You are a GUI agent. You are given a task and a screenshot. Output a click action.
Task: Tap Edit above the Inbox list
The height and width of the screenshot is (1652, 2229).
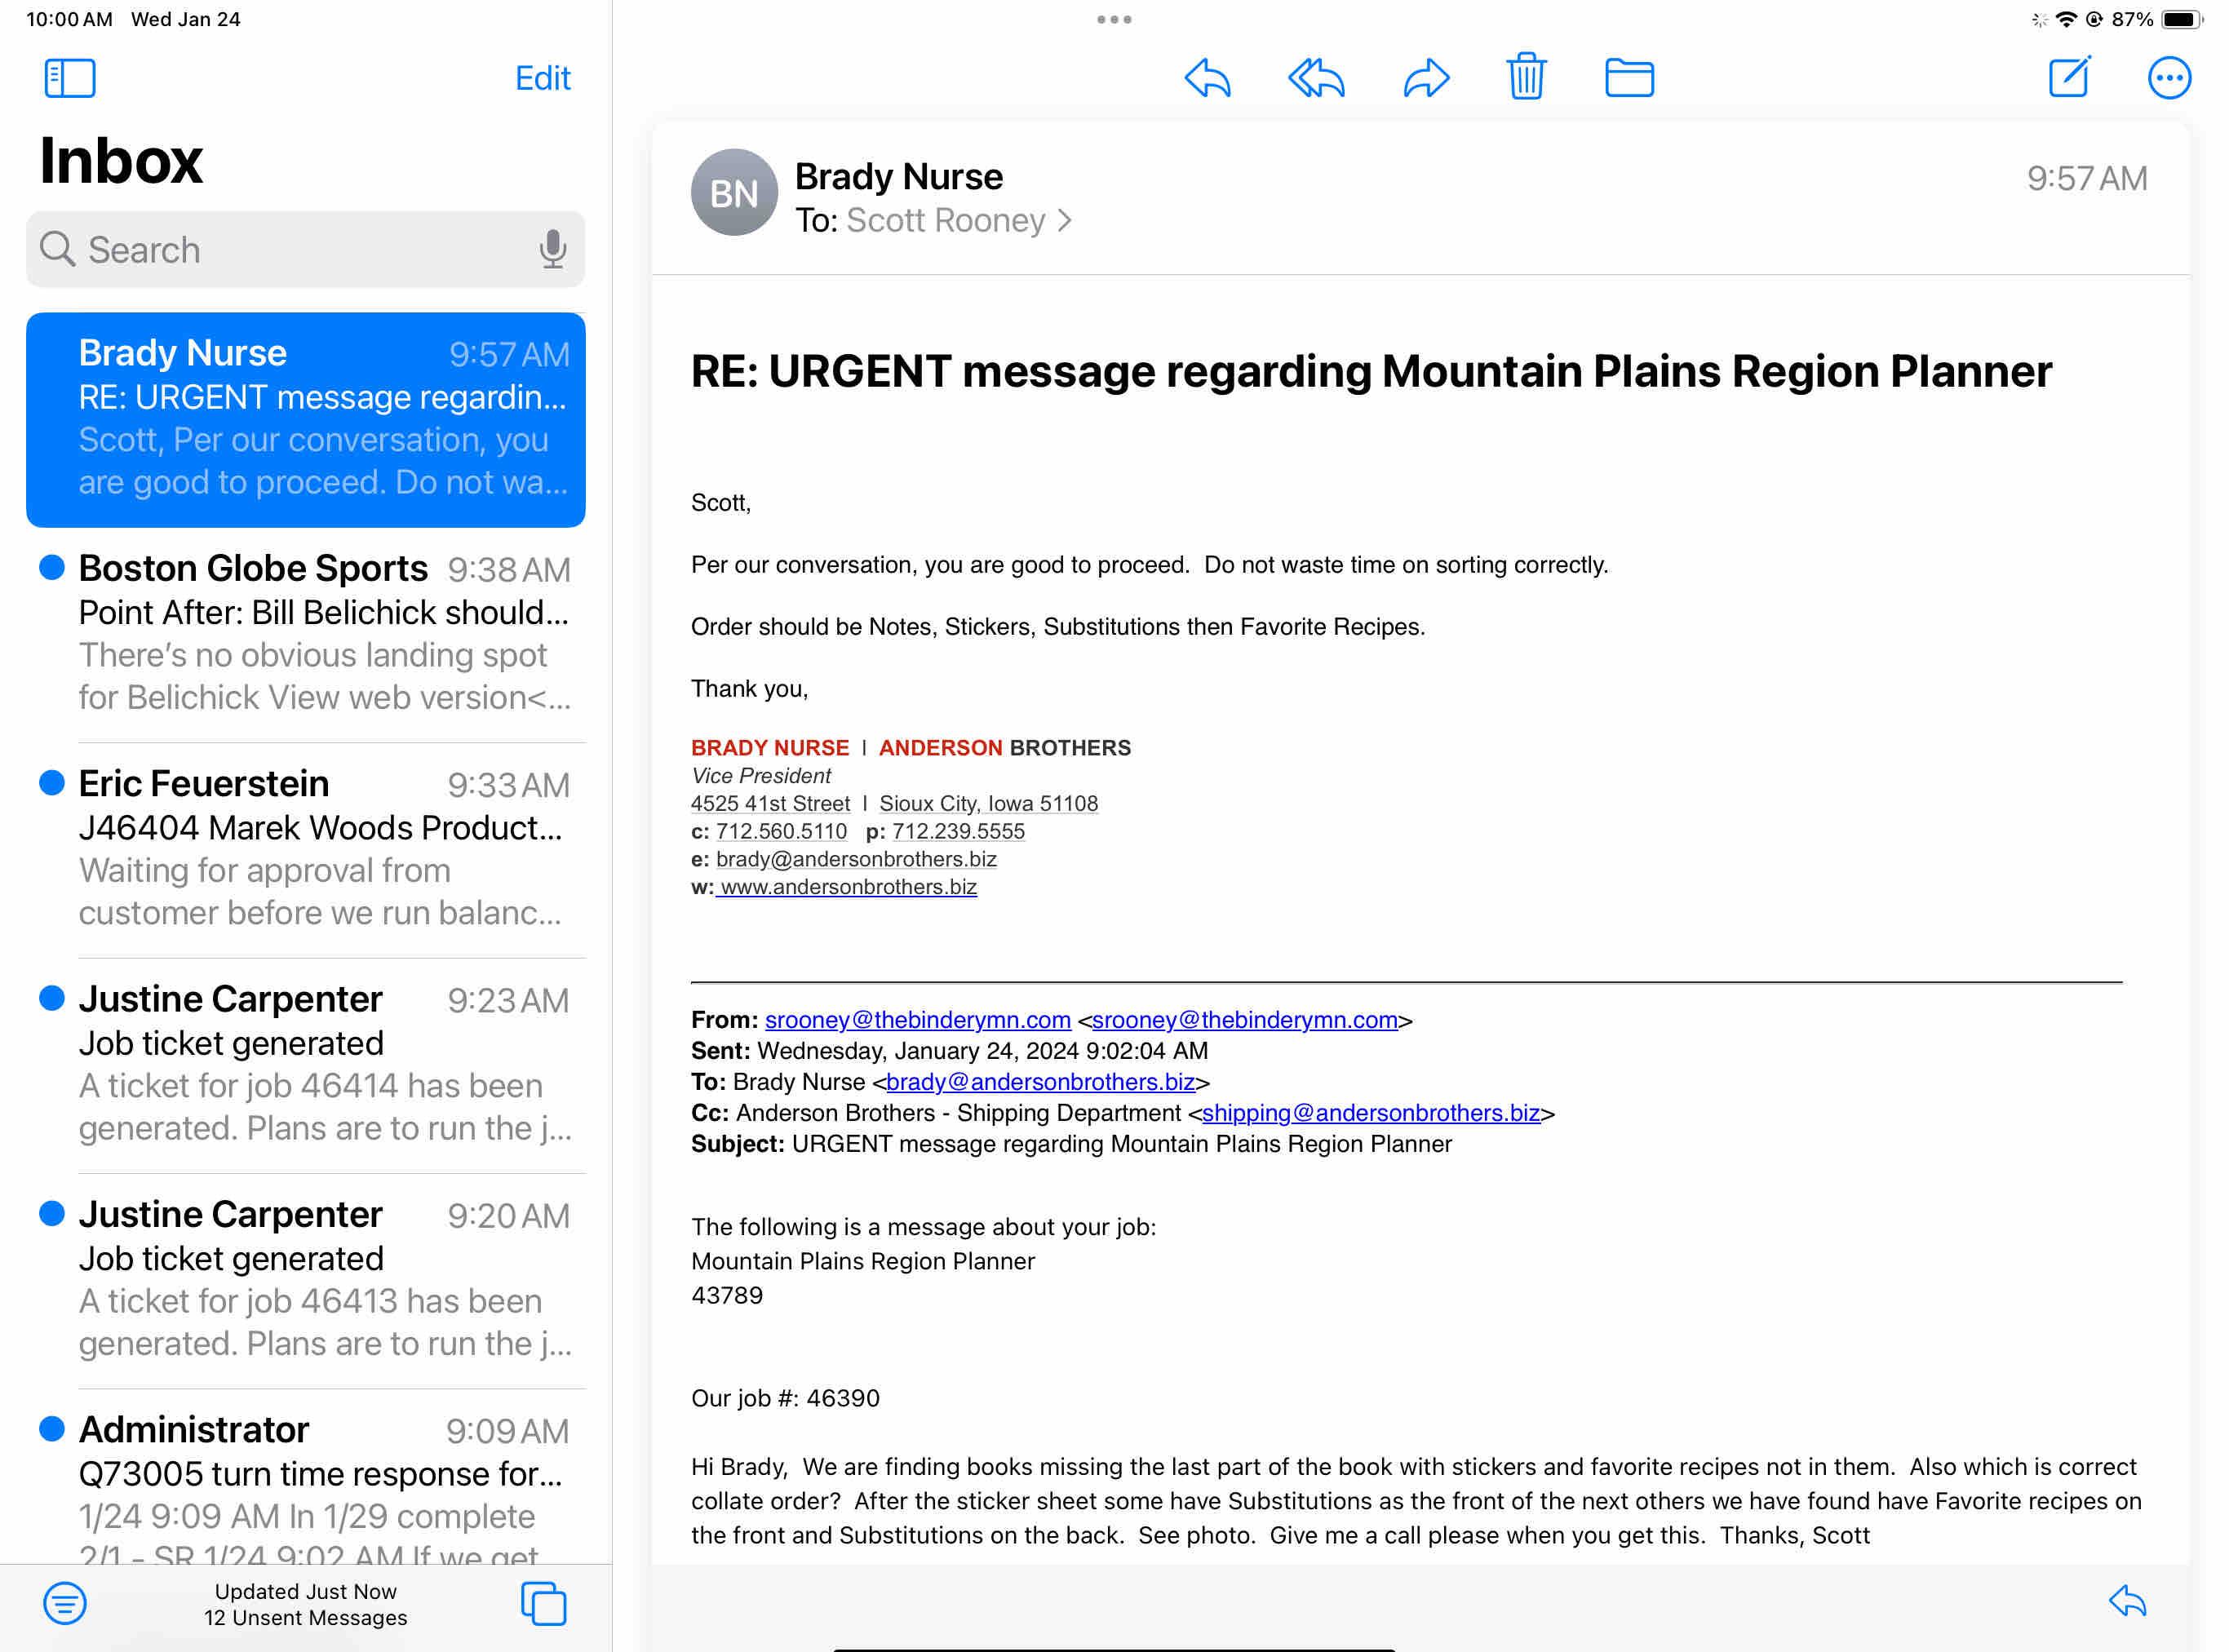542,78
